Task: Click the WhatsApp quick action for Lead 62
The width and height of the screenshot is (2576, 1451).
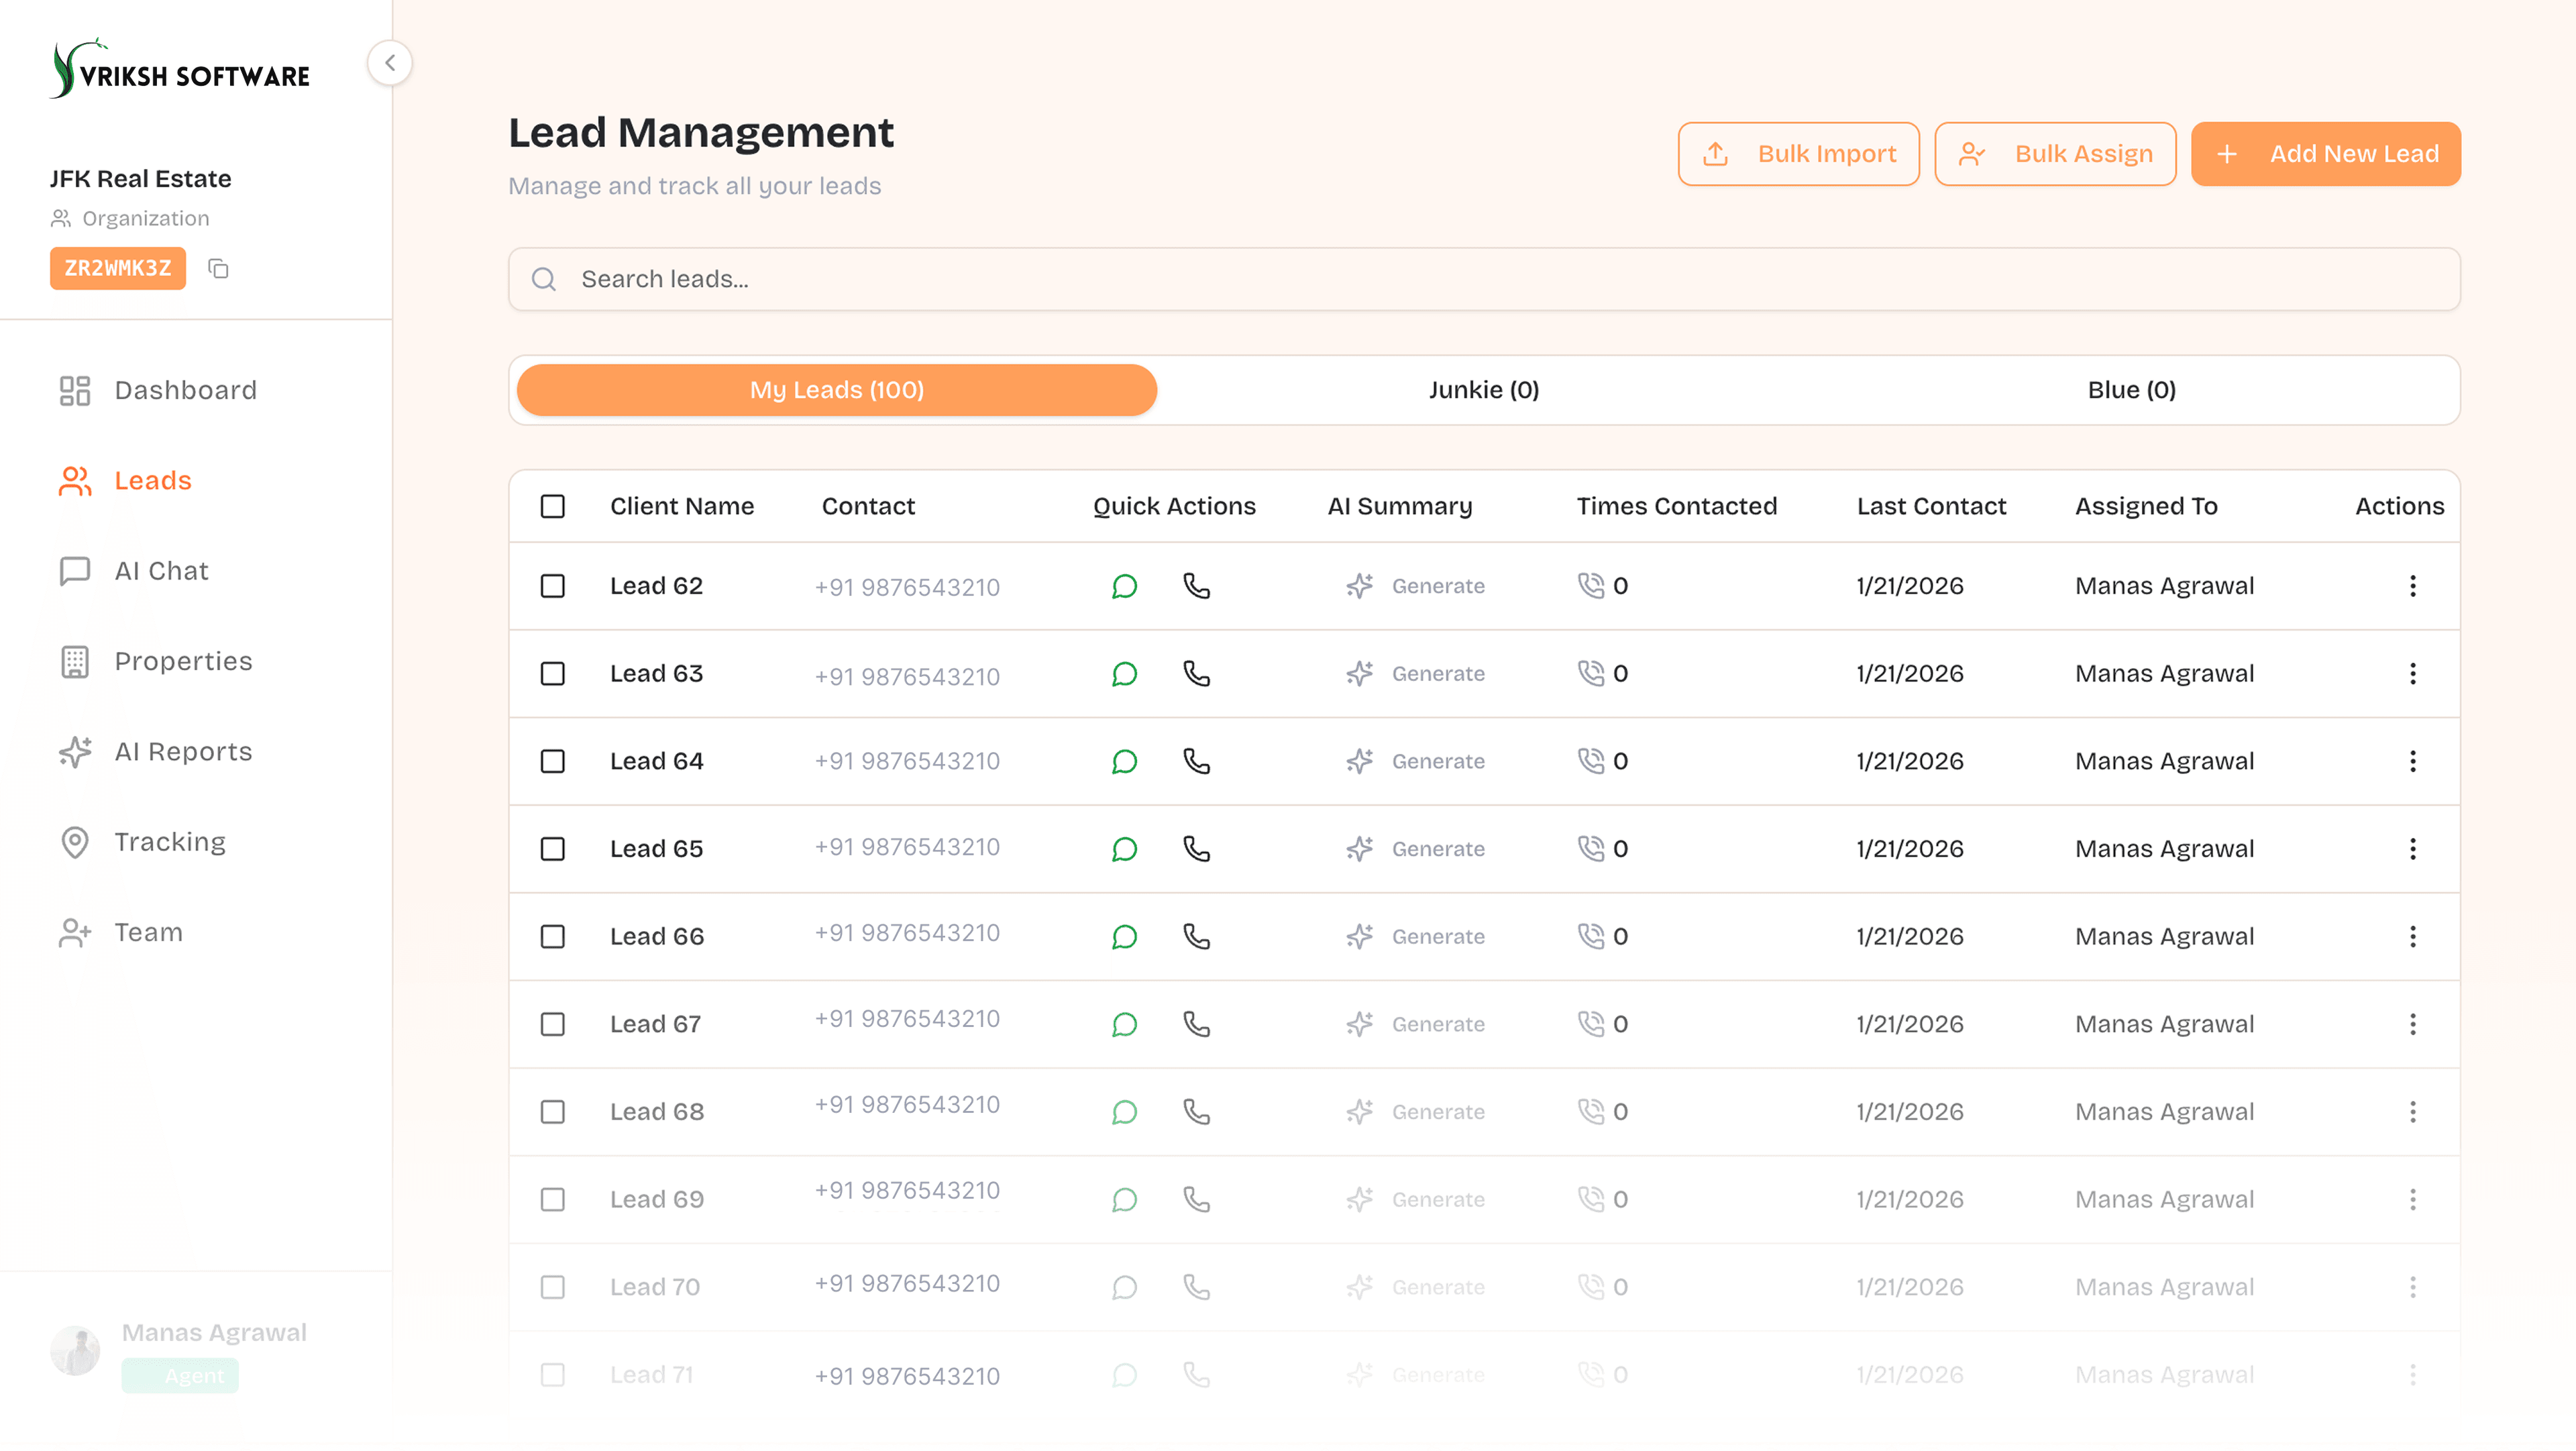Action: pyautogui.click(x=1125, y=587)
